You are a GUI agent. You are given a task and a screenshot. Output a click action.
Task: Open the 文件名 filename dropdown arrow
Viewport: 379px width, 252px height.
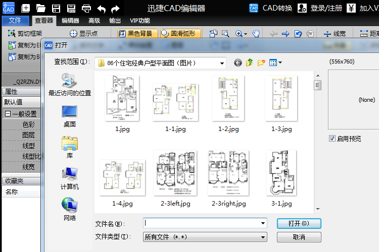[263, 223]
